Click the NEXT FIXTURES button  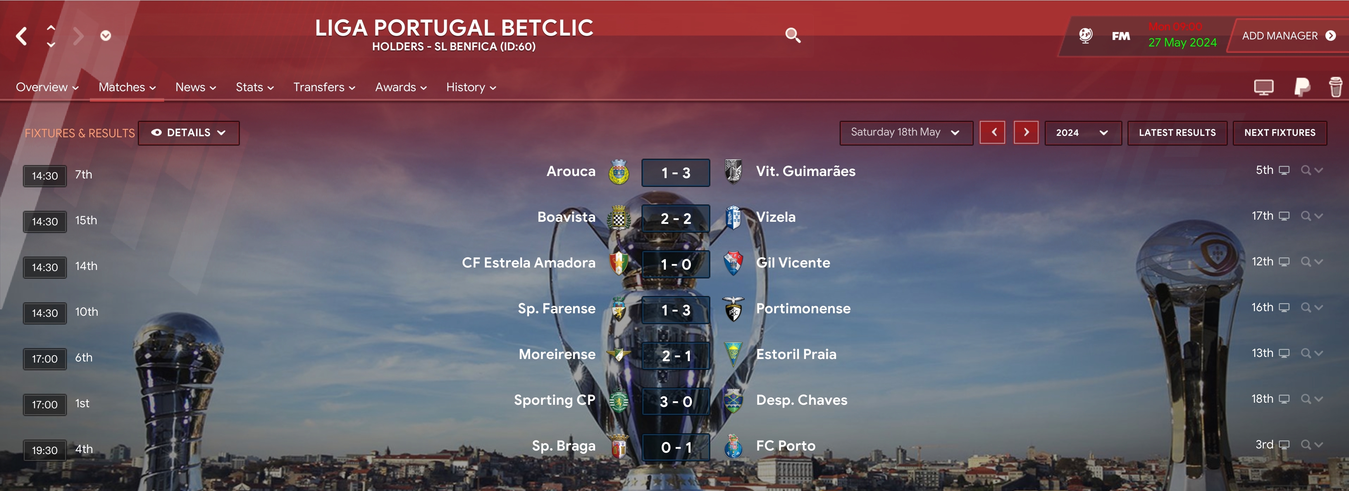click(1280, 133)
